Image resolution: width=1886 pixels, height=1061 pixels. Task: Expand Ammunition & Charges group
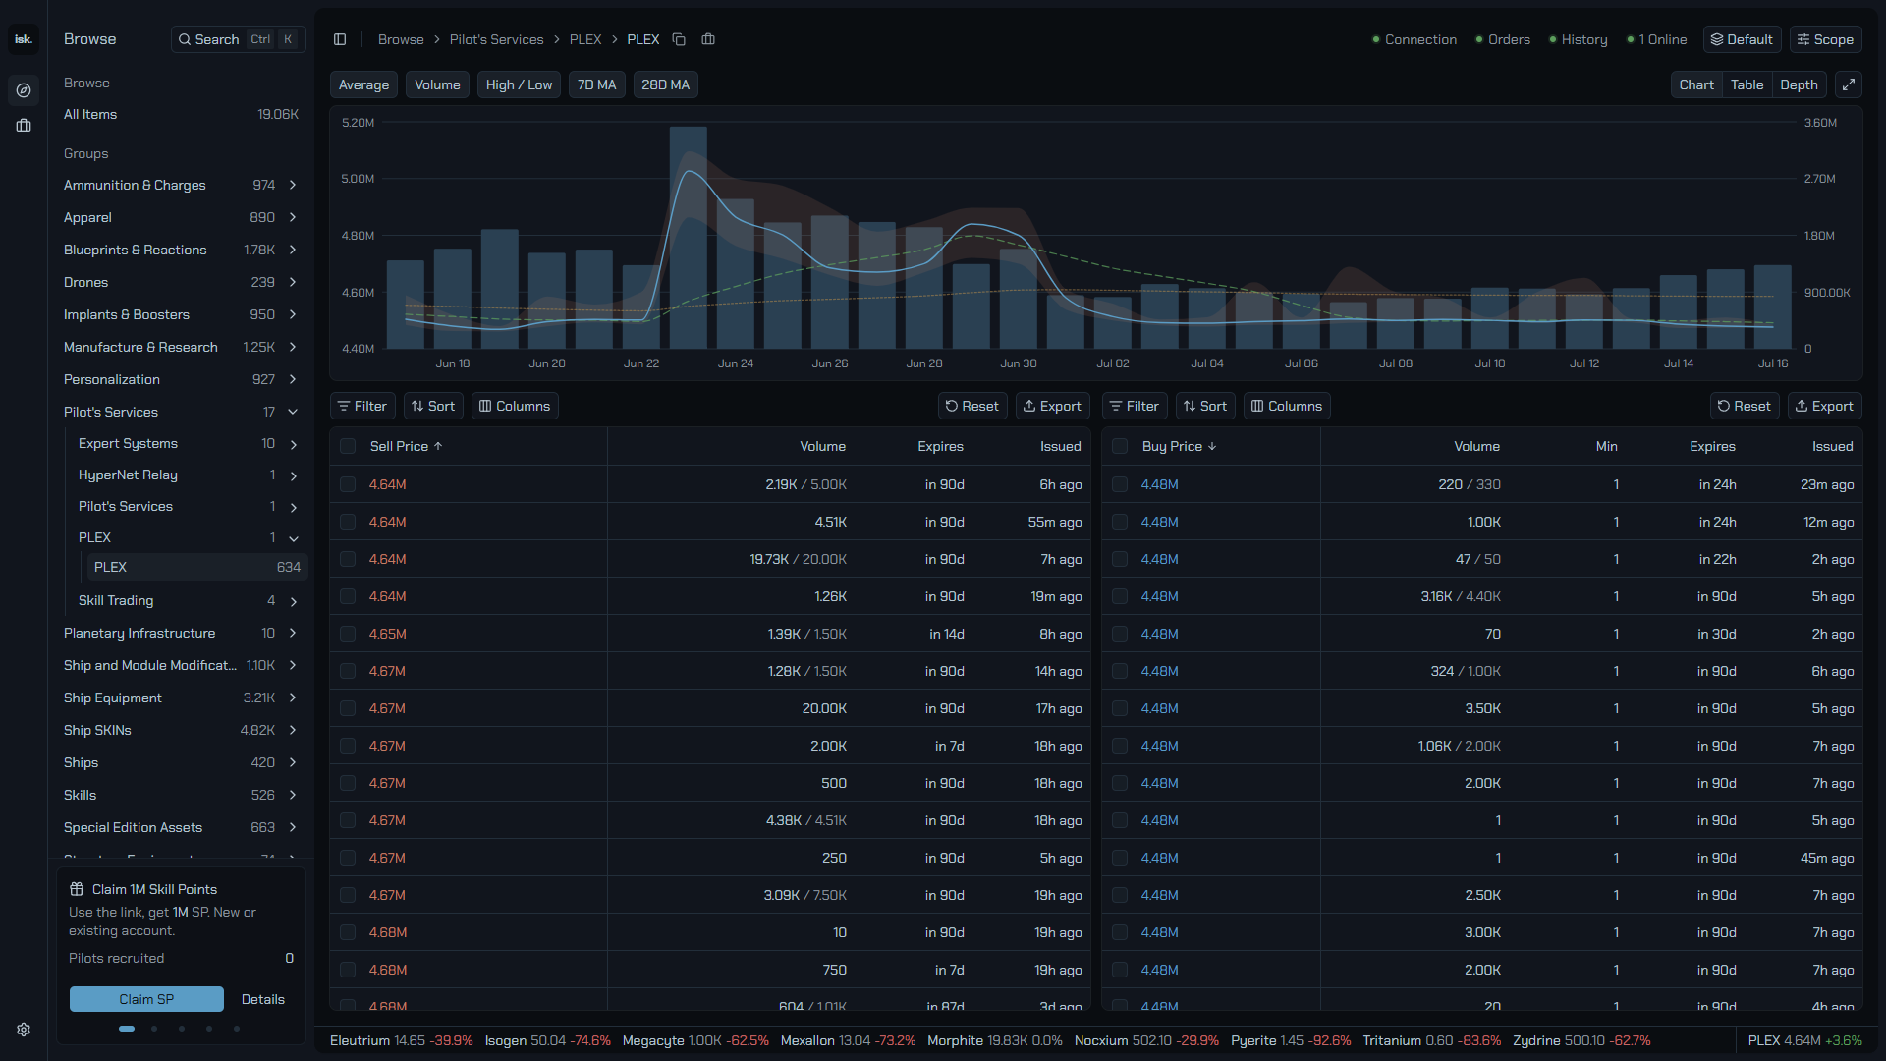pos(293,185)
